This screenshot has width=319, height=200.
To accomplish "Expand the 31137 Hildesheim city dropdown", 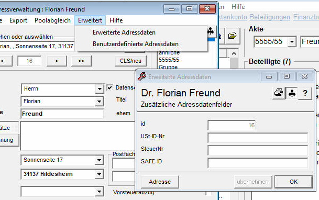I will [x=100, y=174].
